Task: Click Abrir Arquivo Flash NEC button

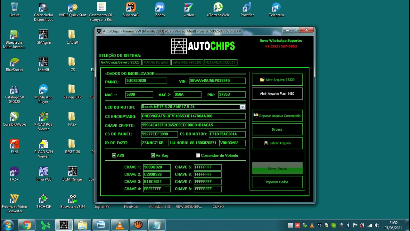Action: [x=277, y=93]
